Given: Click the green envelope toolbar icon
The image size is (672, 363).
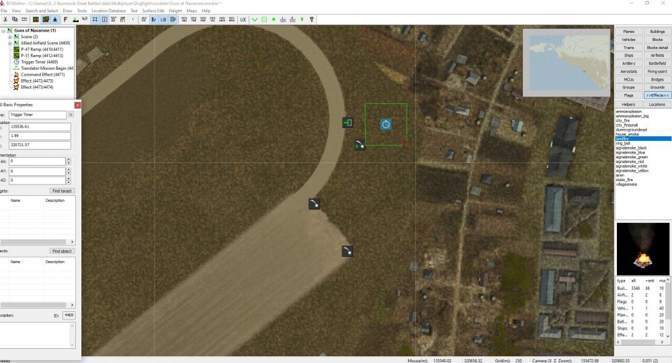Looking at the screenshot, I should coord(264,19).
